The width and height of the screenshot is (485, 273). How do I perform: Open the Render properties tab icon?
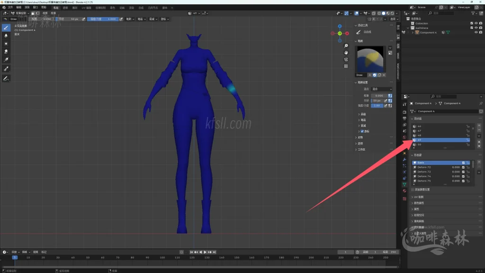404,112
